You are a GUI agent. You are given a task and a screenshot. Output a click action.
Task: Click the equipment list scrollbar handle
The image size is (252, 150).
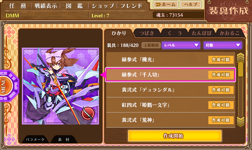pos(241,70)
